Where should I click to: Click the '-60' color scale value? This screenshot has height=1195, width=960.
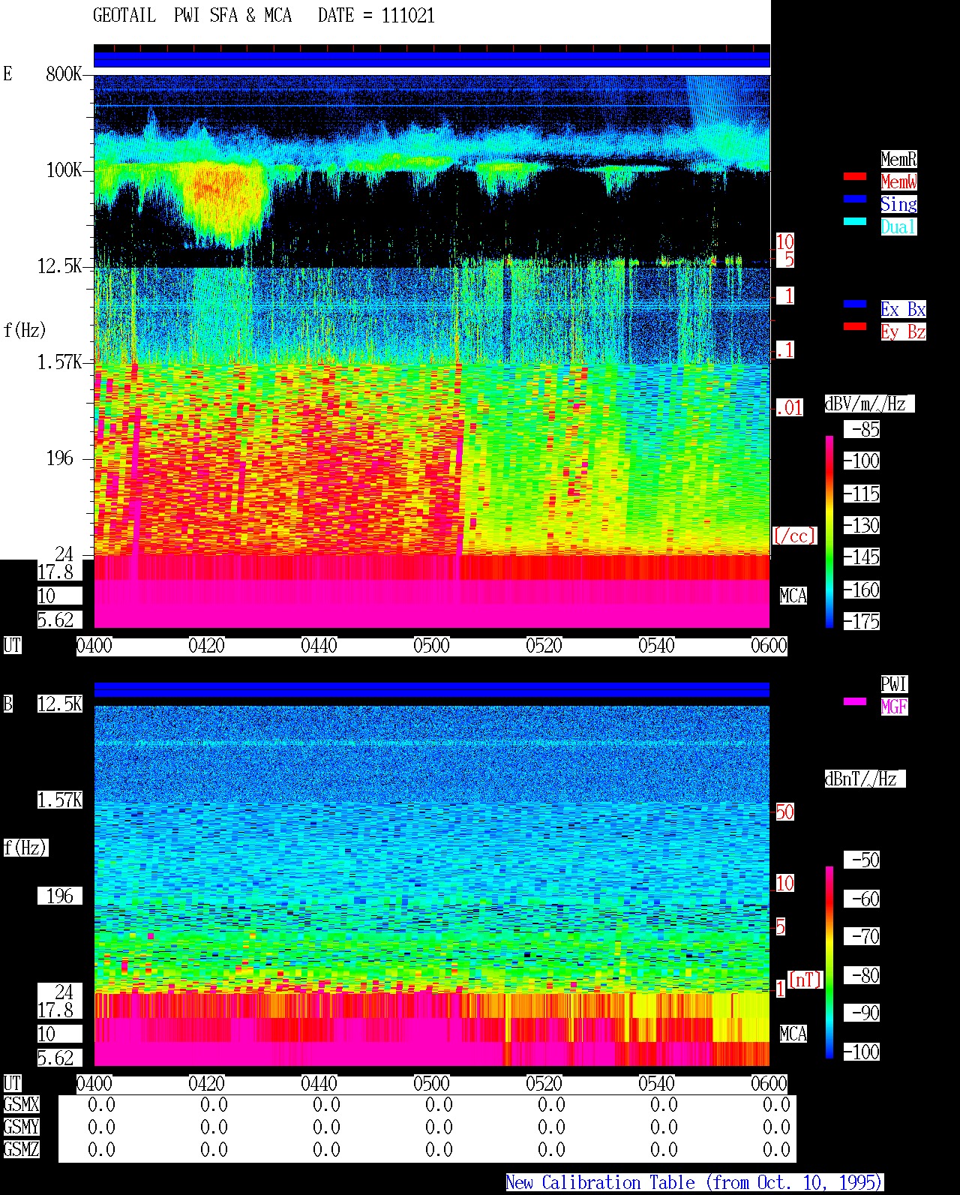pyautogui.click(x=862, y=899)
